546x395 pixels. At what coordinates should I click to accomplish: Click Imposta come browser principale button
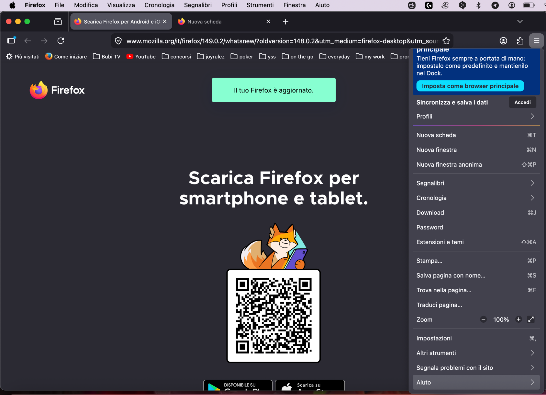470,86
